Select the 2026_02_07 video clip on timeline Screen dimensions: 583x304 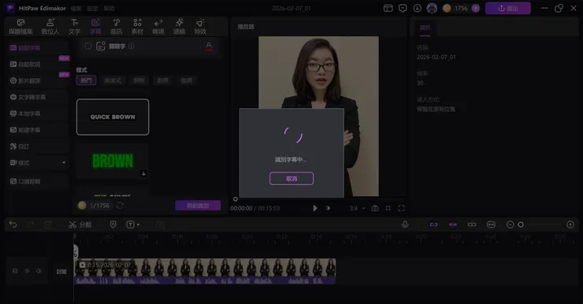click(x=205, y=271)
